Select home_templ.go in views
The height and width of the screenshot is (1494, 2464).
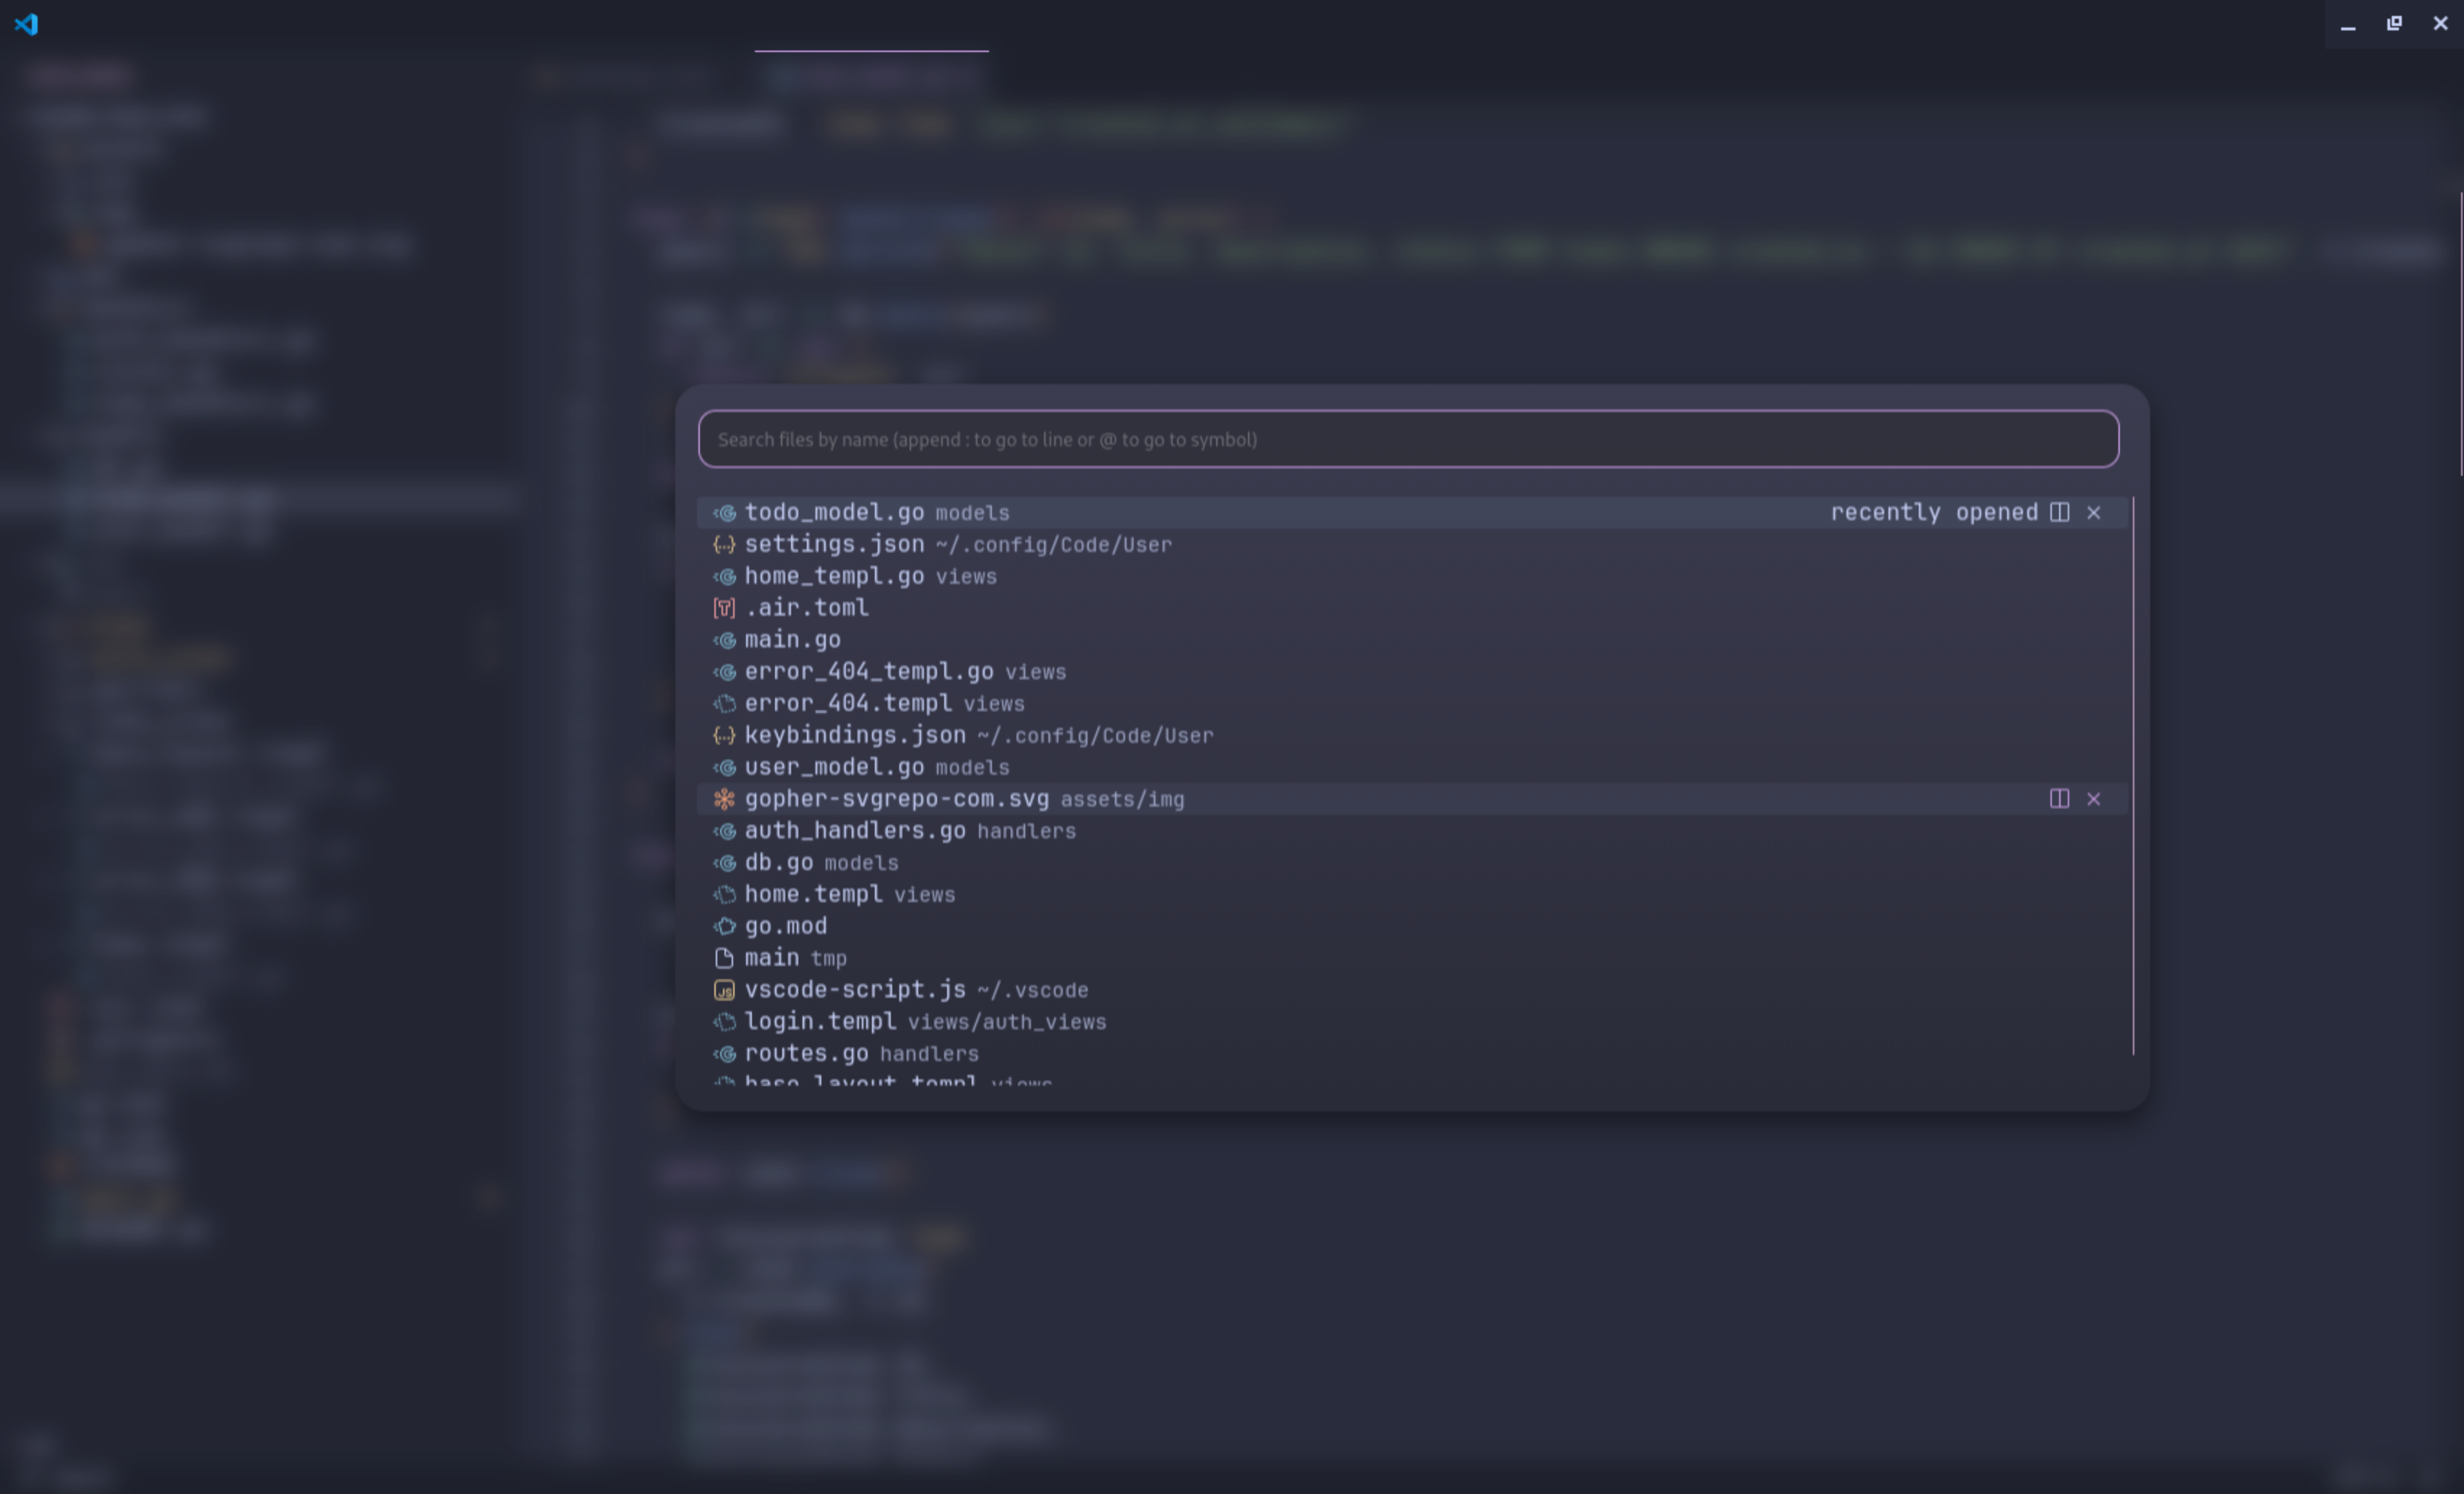(1412, 576)
